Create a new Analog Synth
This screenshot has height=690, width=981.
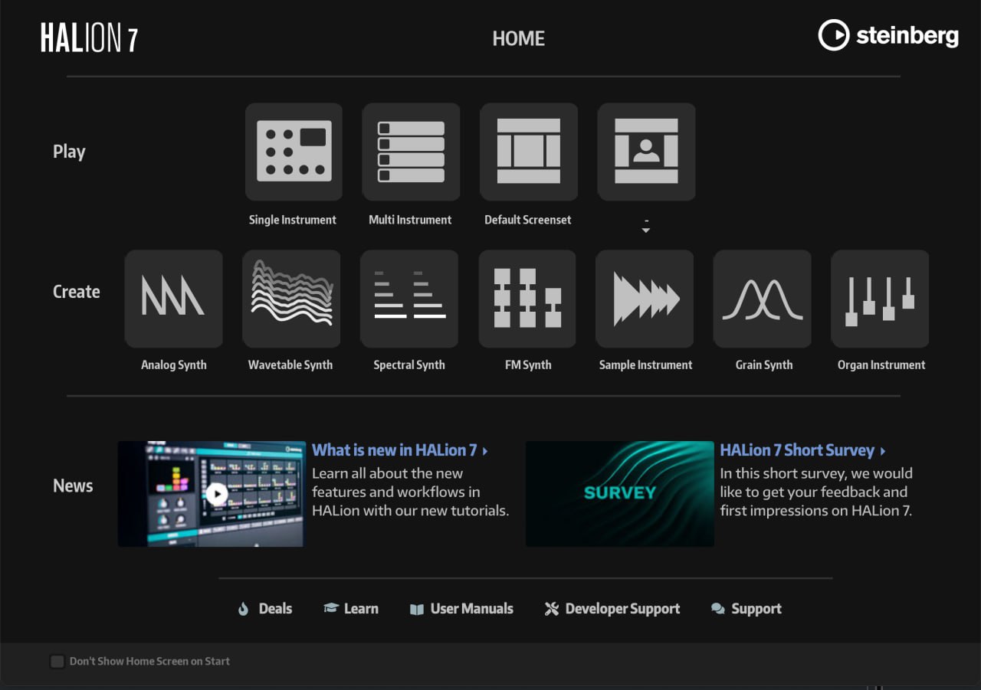pos(174,299)
